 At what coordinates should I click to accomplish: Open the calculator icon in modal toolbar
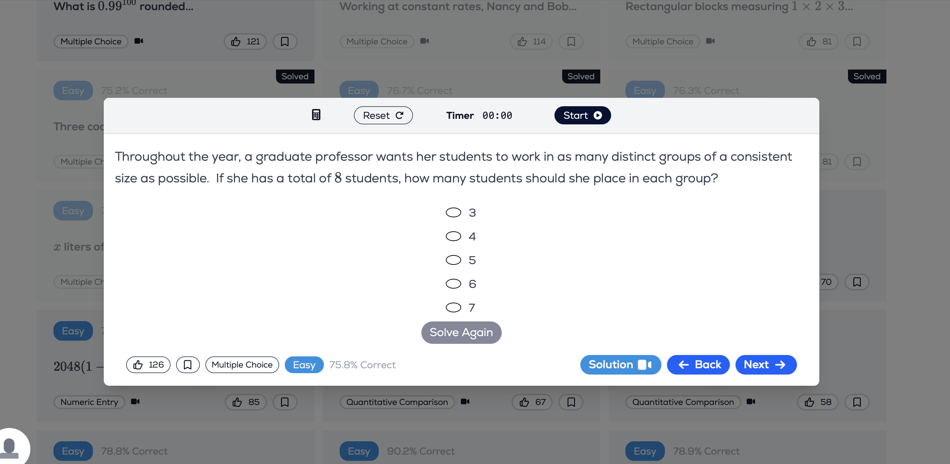(316, 115)
